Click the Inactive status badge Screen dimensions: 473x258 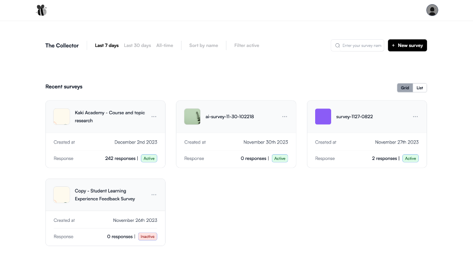pyautogui.click(x=148, y=236)
